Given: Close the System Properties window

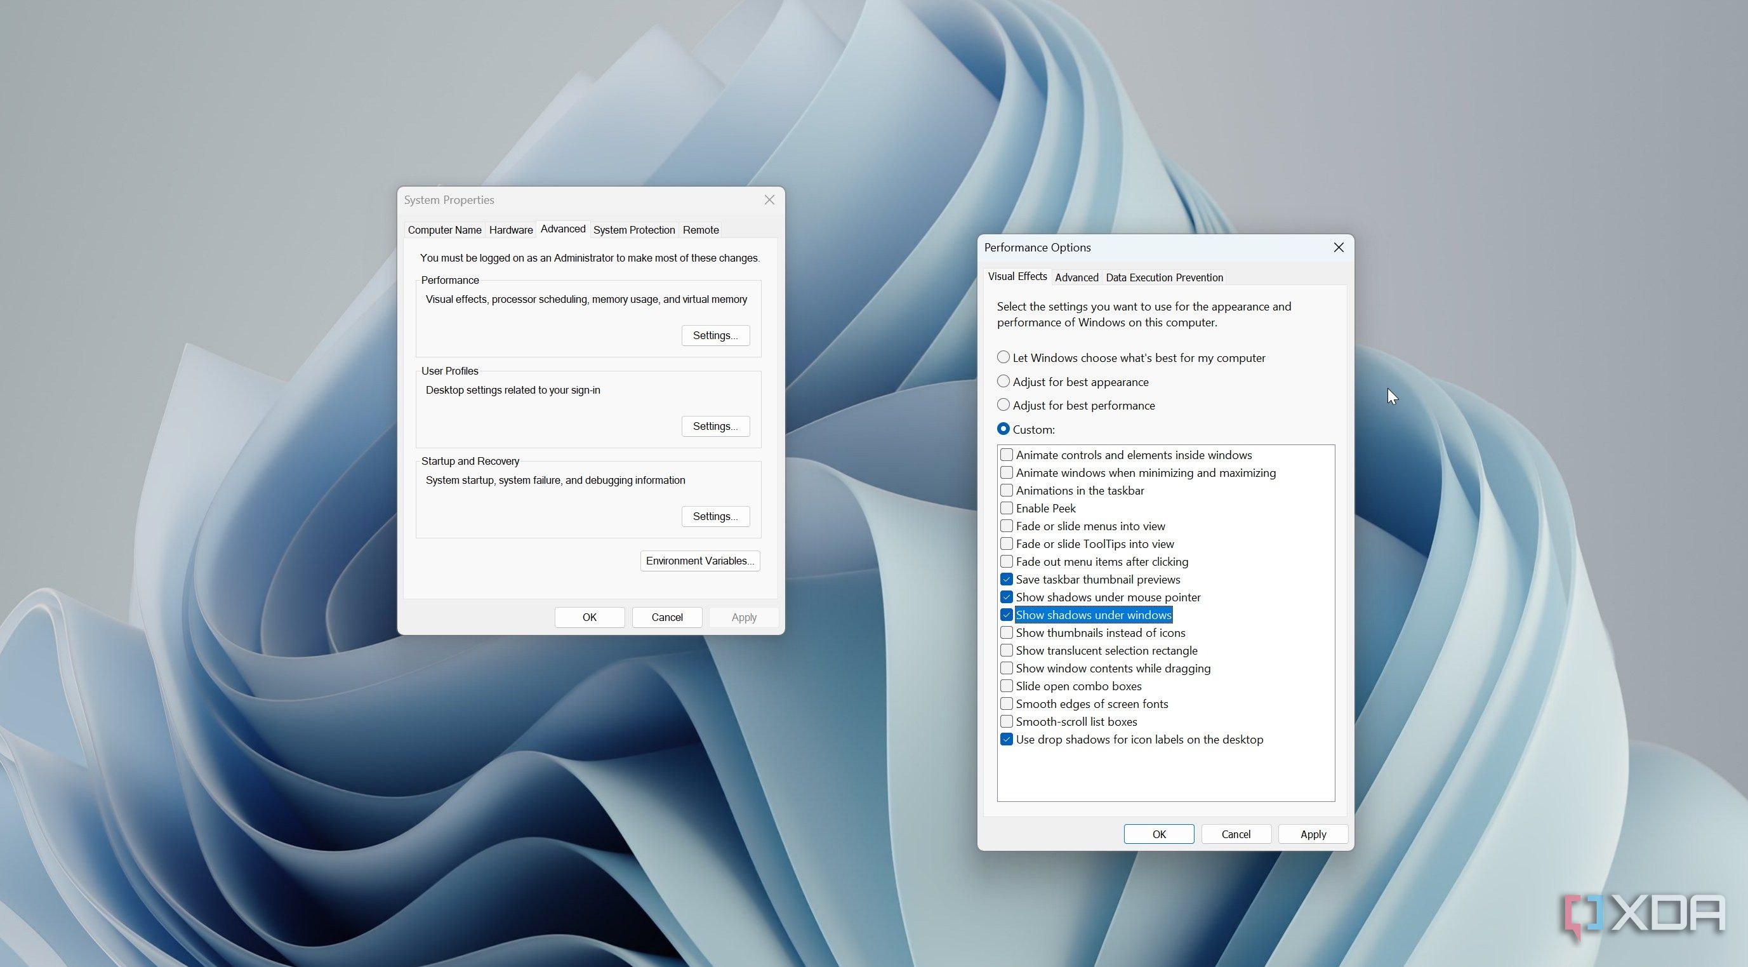Looking at the screenshot, I should coord(769,199).
